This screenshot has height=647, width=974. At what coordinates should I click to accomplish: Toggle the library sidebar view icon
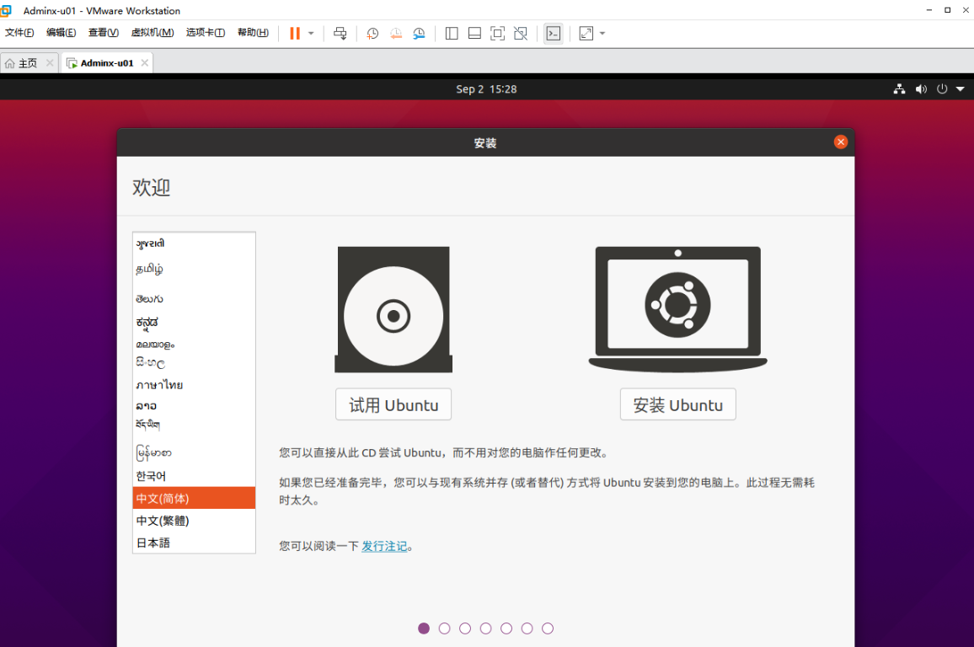pos(452,34)
